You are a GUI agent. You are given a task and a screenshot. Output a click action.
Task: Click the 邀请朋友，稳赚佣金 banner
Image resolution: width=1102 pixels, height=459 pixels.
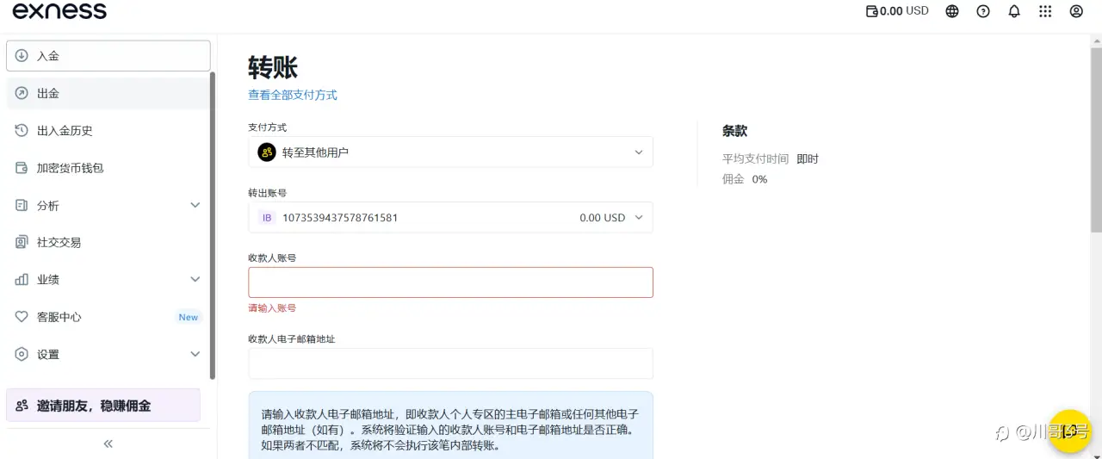pos(103,406)
